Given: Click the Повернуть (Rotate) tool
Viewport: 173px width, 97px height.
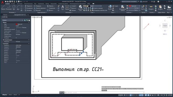Looking at the screenshot, I should 38,6.
